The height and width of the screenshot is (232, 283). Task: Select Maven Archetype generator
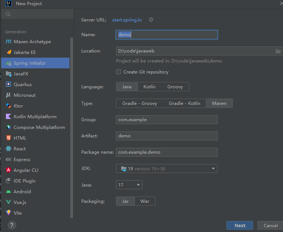tap(35, 42)
